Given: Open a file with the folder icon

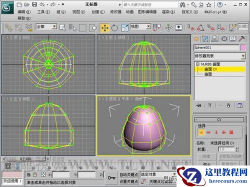Looking at the screenshot, I should pyautogui.click(x=27, y=4).
